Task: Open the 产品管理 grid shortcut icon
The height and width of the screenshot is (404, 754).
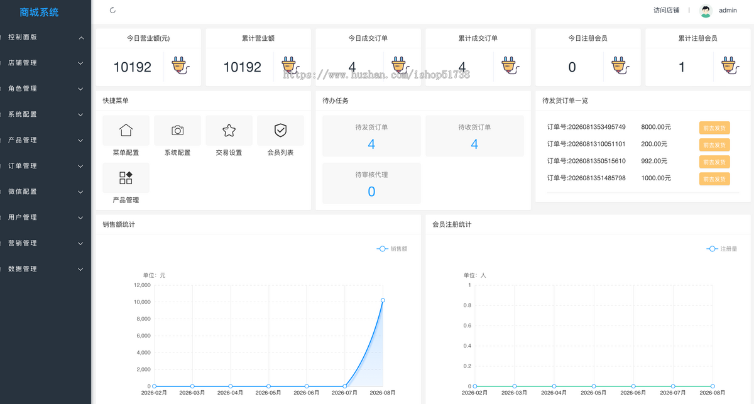Action: [x=126, y=178]
